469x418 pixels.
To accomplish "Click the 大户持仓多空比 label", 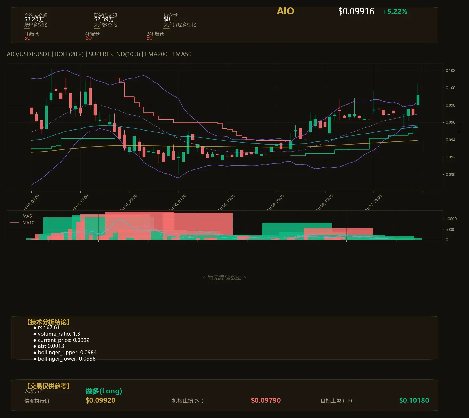I will pos(180,25).
